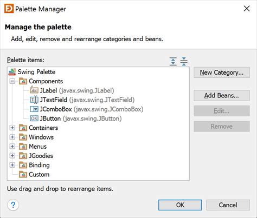
Task: Collapse the Components category
Action: [x=12, y=81]
